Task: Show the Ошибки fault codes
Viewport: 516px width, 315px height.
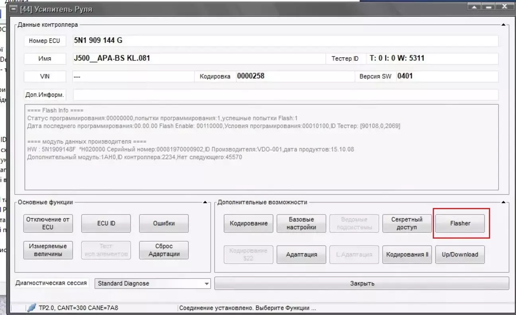Action: pos(164,223)
